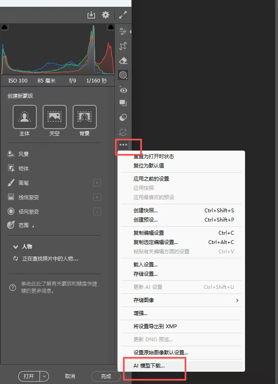The image size is (278, 384).
Task: Toggle full screen mode
Action: click(x=123, y=15)
